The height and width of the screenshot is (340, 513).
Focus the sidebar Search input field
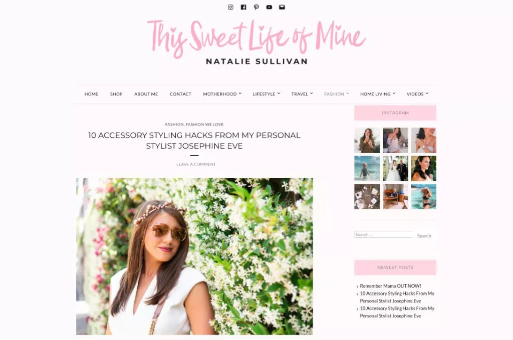click(383, 235)
